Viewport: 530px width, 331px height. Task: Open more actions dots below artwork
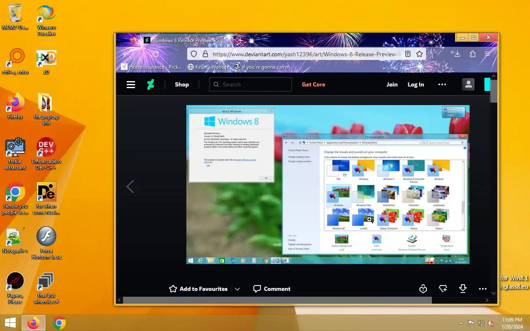[482, 289]
